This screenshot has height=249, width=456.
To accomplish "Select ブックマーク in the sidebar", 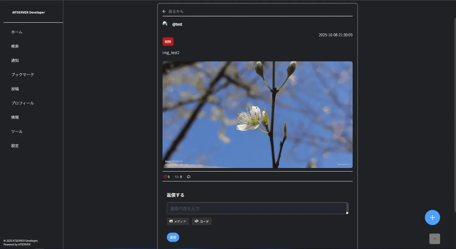I will [x=22, y=75].
